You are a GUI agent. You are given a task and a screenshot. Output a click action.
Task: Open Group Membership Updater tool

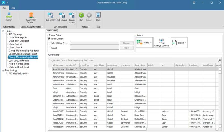tap(24, 51)
